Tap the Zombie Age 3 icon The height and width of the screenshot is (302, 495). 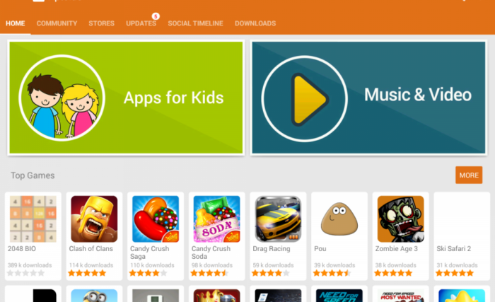[401, 219]
